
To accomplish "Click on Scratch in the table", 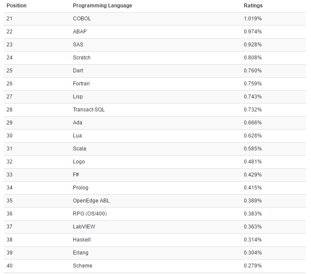I will click(x=82, y=58).
